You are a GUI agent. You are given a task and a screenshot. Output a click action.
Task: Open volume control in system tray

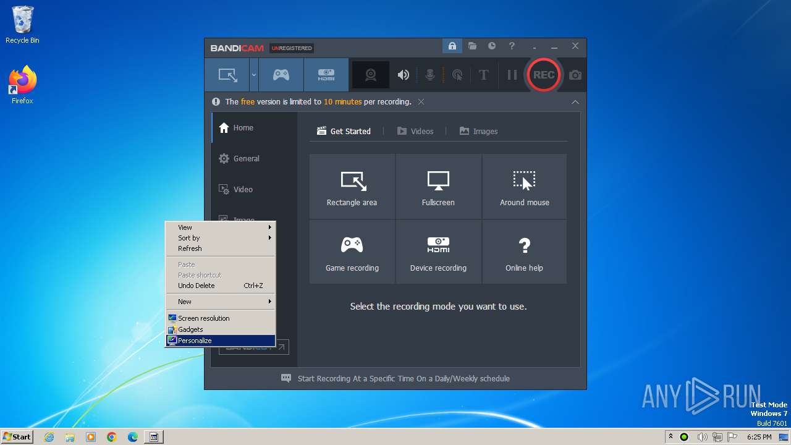click(x=702, y=437)
